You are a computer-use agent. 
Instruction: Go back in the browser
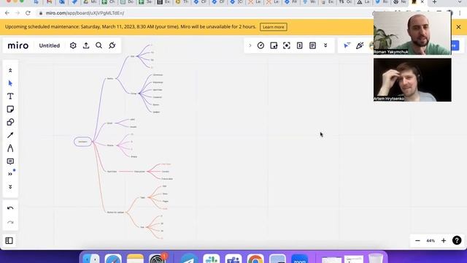(7, 13)
